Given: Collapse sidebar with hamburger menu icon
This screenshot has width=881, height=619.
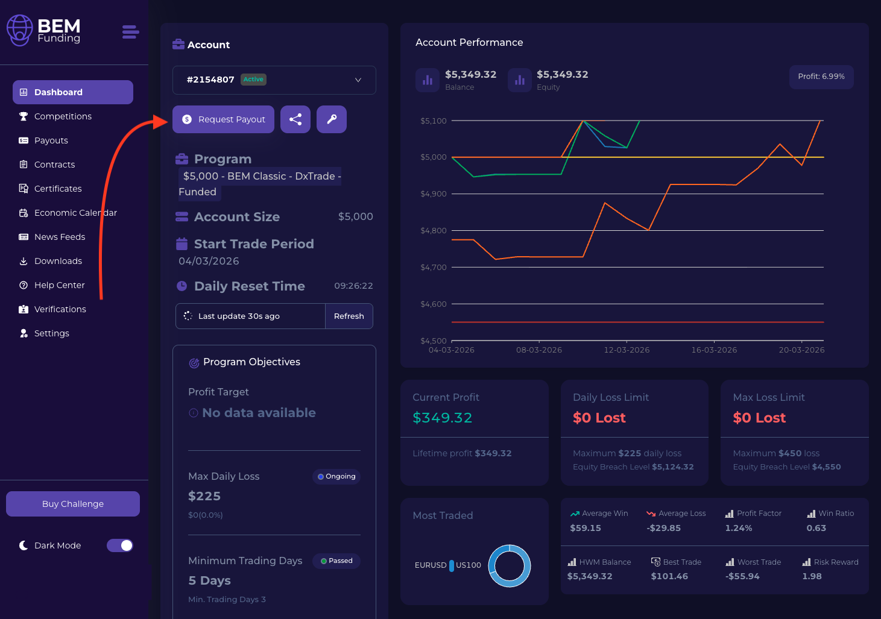Looking at the screenshot, I should click(130, 31).
